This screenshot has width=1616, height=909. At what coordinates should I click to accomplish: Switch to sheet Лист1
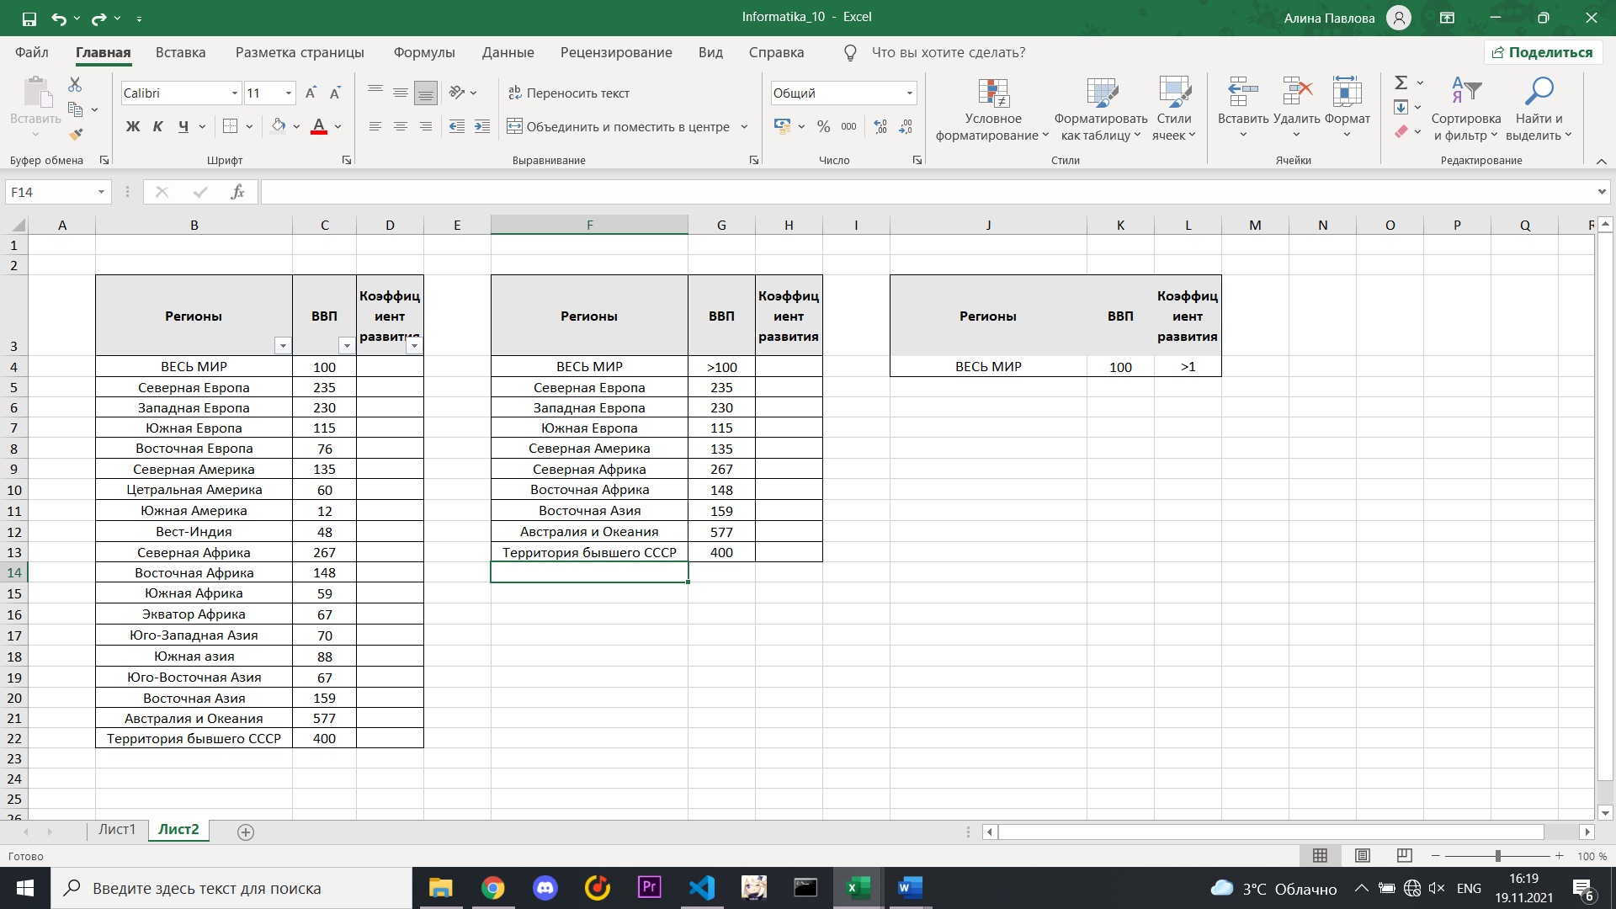coord(116,830)
